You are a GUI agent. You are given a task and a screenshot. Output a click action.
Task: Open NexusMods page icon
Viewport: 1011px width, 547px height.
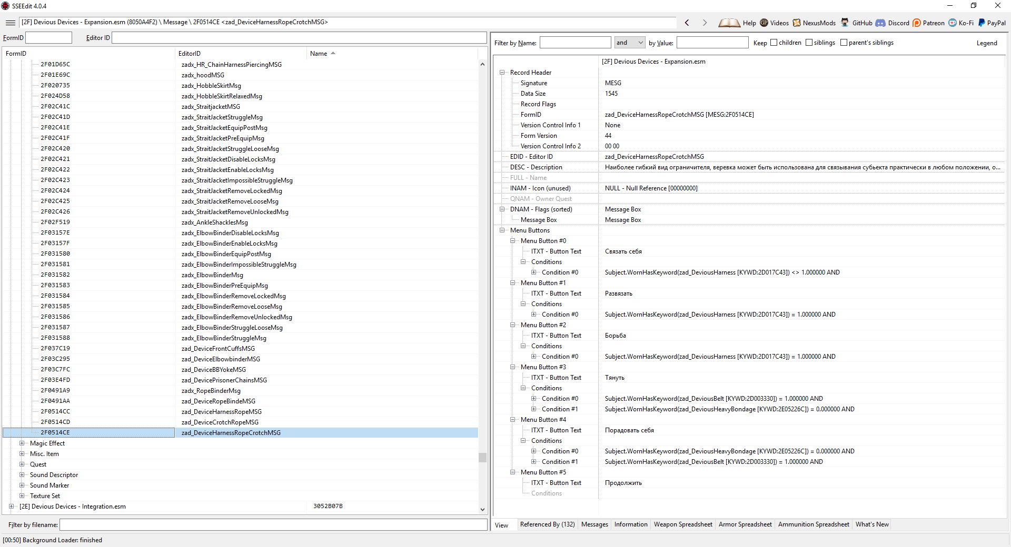pyautogui.click(x=797, y=23)
